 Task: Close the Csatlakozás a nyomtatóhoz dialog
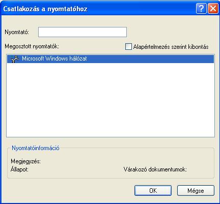coord(213,8)
